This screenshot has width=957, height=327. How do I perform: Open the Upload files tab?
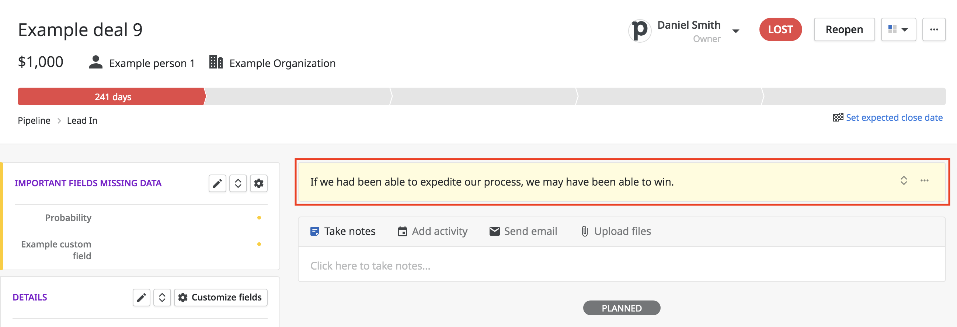pos(616,231)
